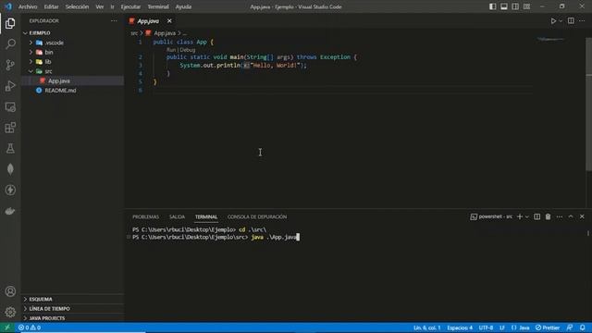Viewport: 592px width, 333px height.
Task: Kill the terminal with trash icon
Action: coord(548,216)
